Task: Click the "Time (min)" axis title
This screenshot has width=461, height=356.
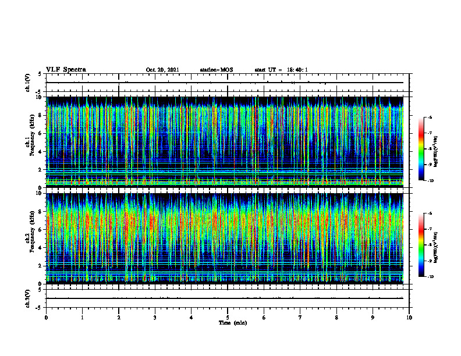Action: [x=233, y=323]
